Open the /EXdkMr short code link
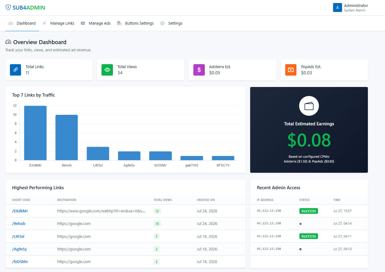Image resolution: width=385 pixels, height=272 pixels. click(20, 211)
